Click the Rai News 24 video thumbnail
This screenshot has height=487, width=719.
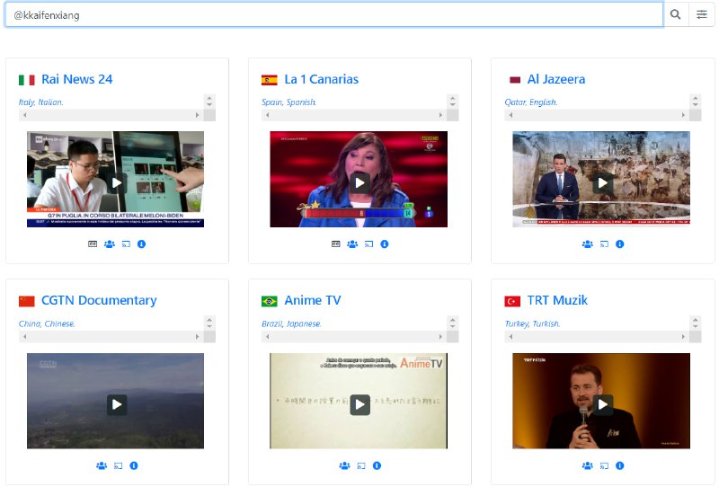coord(116,182)
